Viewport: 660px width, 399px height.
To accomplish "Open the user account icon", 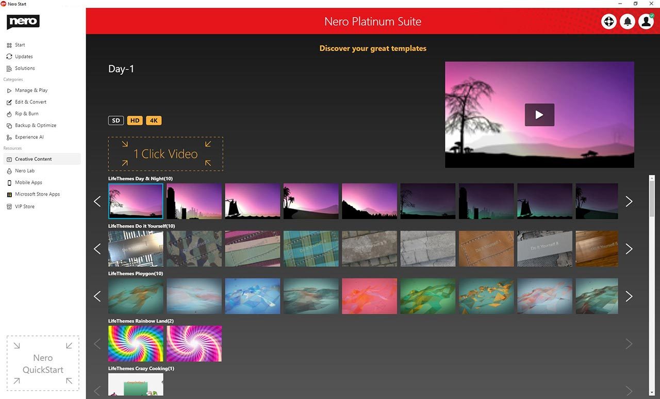I will click(646, 21).
